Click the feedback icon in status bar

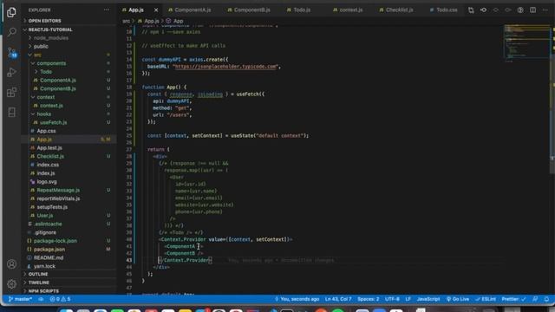(x=535, y=299)
